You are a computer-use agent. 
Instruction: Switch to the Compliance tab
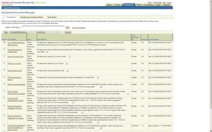149,5
